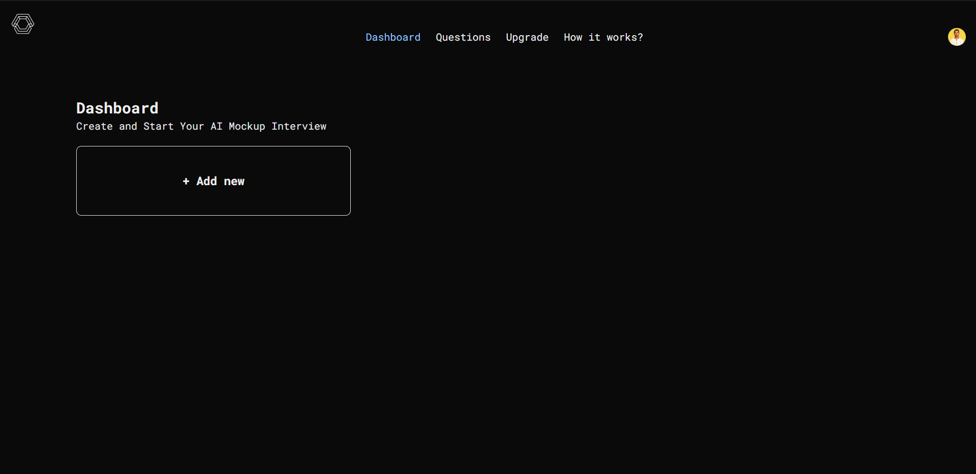Screen dimensions: 976x474
Task: Click the word "Create" in the subtitle
Action: coord(94,127)
